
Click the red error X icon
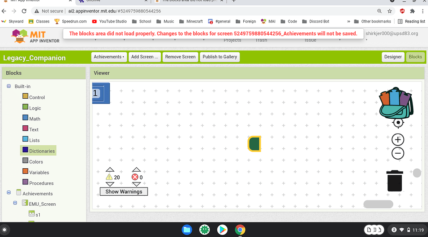pos(135,177)
